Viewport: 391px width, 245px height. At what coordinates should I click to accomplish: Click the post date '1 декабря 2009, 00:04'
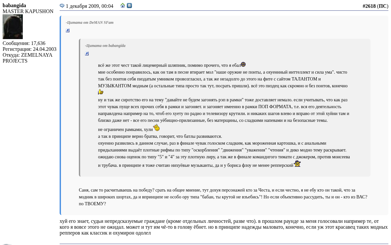90,6
